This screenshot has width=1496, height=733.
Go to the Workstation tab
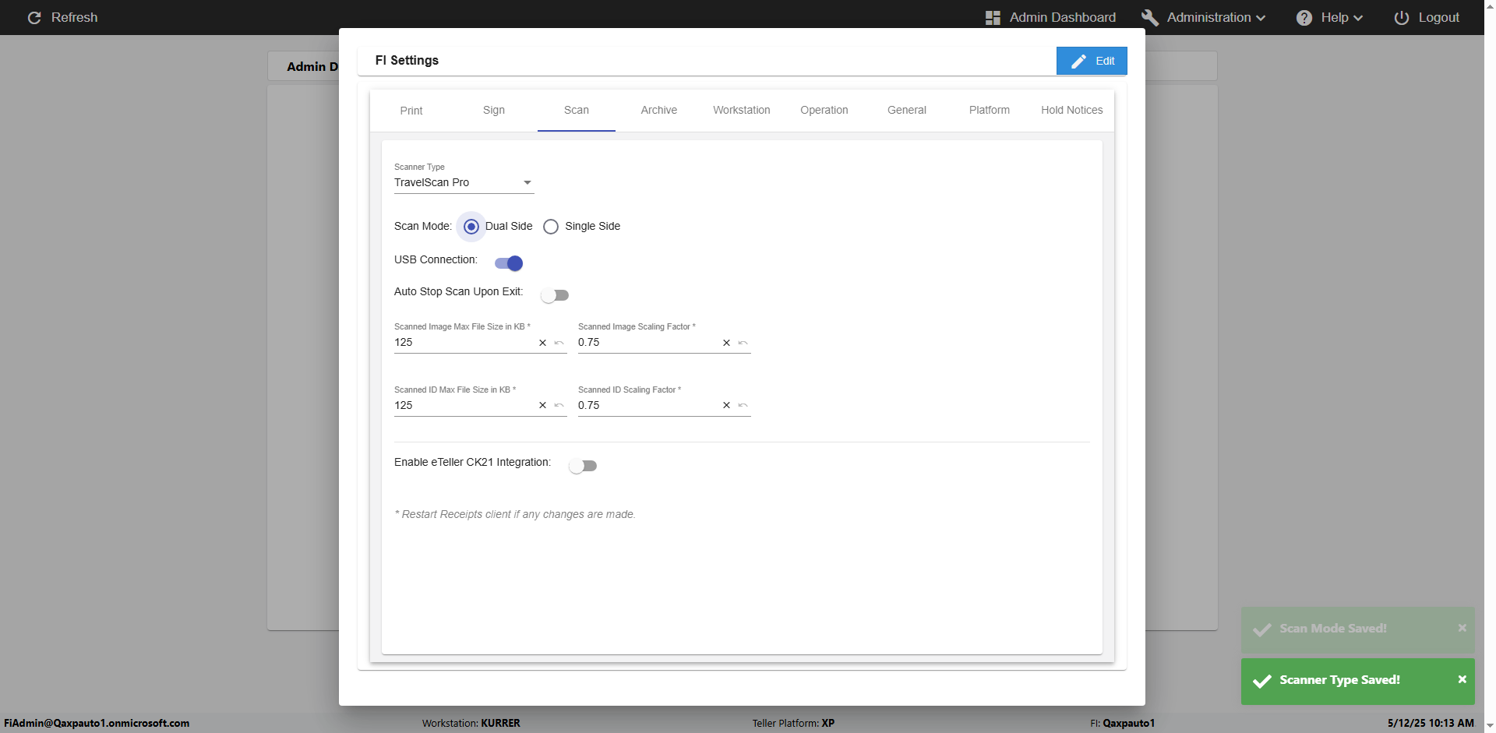(x=742, y=111)
